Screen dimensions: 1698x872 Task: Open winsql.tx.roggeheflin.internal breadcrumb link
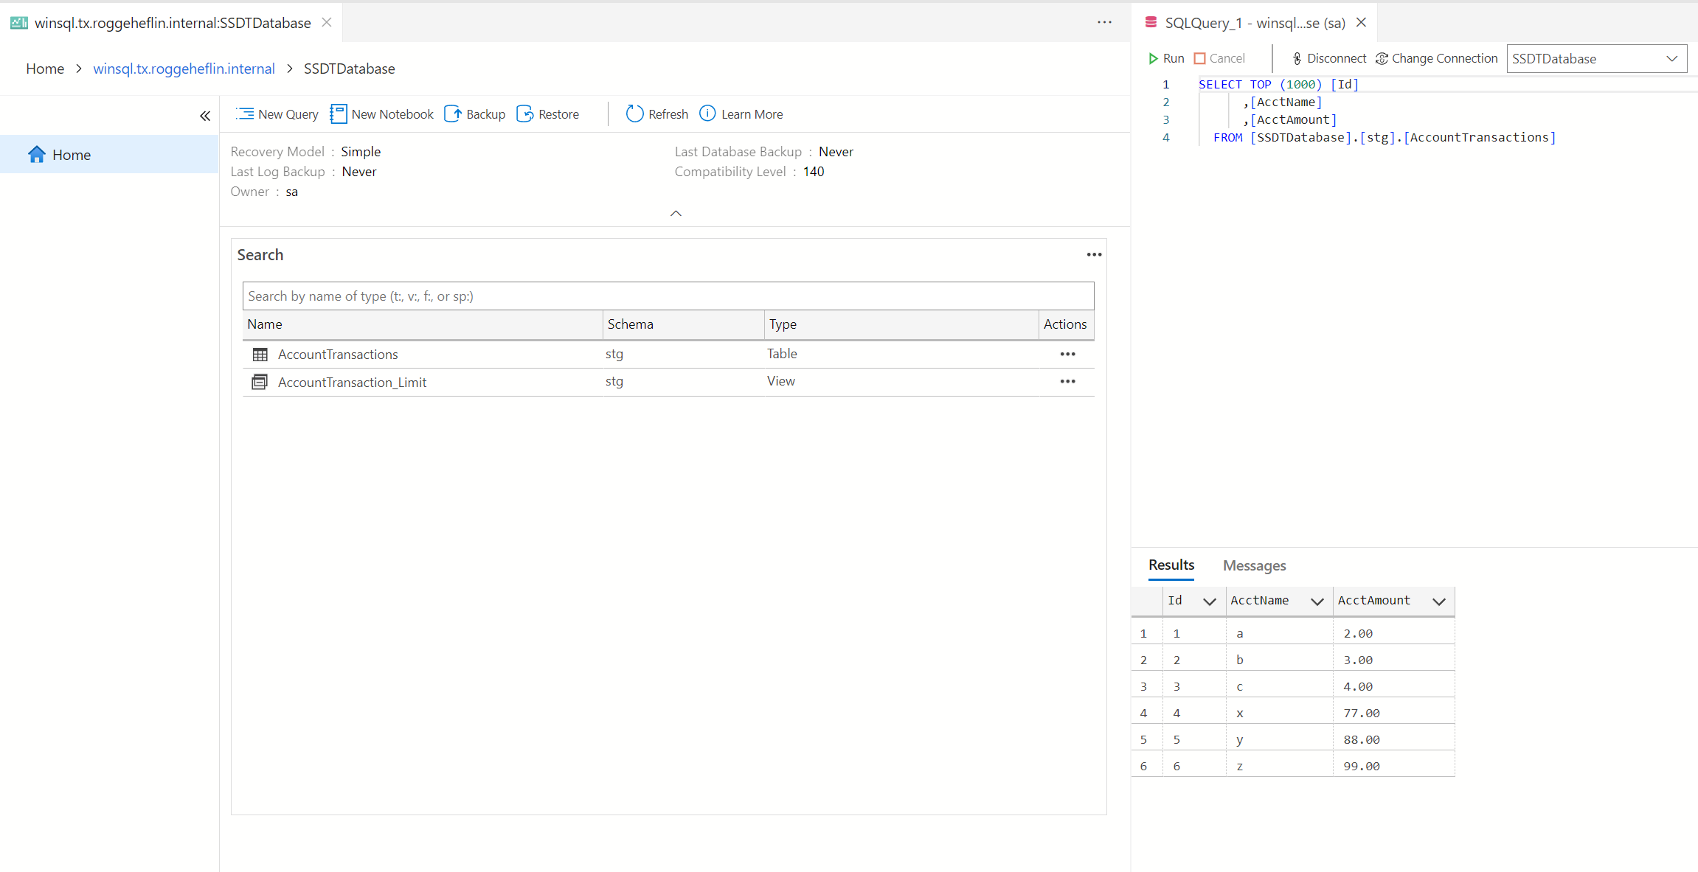click(x=184, y=69)
